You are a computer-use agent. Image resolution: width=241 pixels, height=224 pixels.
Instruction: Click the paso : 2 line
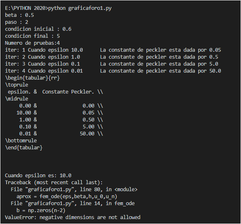(x=16, y=22)
